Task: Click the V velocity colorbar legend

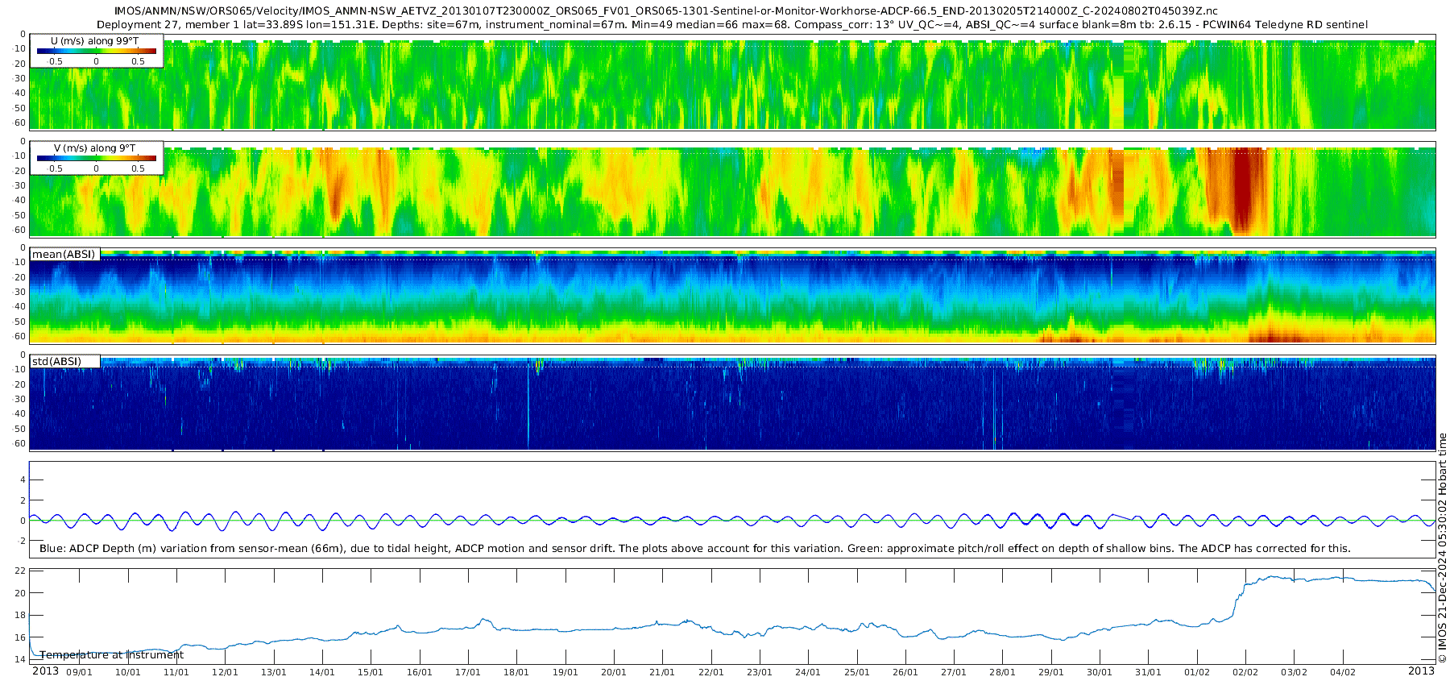Action: click(x=96, y=160)
